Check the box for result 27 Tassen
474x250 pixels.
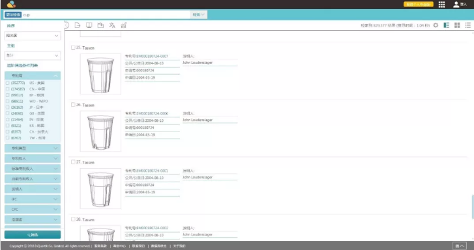coord(73,162)
